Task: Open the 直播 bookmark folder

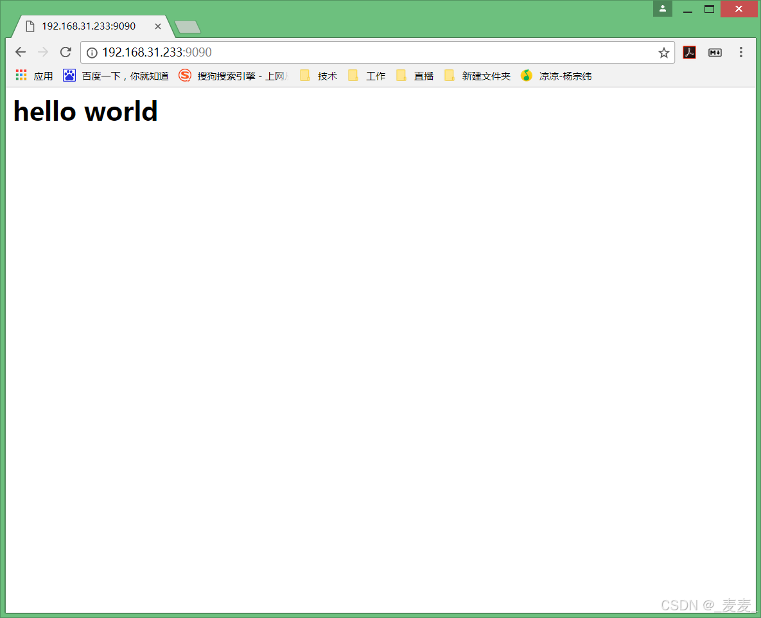Action: (x=414, y=76)
